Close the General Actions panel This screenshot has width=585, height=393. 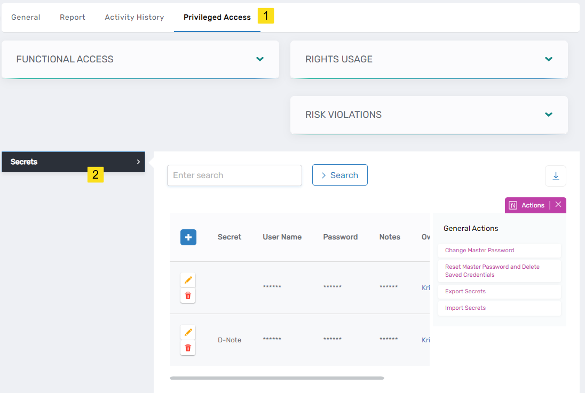pyautogui.click(x=558, y=205)
